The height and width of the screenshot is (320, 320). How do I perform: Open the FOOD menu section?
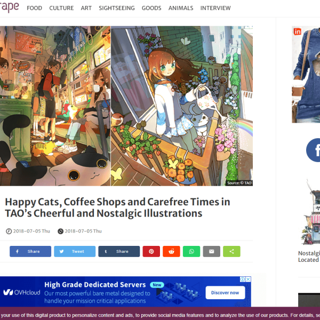(x=34, y=8)
